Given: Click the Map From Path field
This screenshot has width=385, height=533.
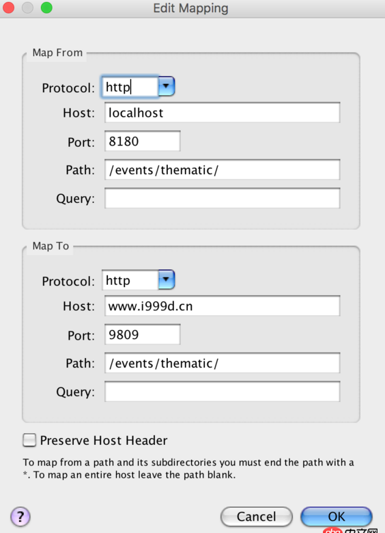Looking at the screenshot, I should (x=222, y=169).
